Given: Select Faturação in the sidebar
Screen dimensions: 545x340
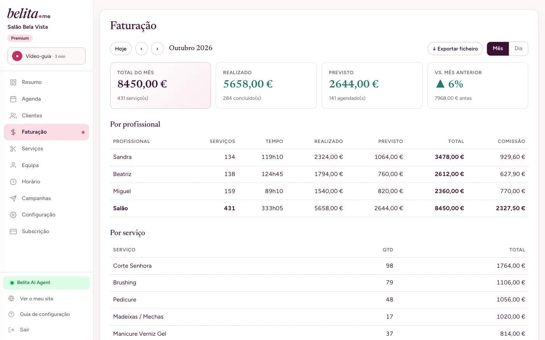Looking at the screenshot, I should pyautogui.click(x=46, y=132).
